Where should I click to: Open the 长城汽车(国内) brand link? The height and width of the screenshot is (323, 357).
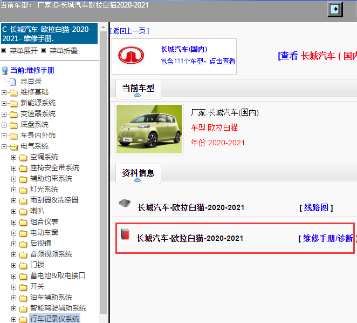[184, 49]
